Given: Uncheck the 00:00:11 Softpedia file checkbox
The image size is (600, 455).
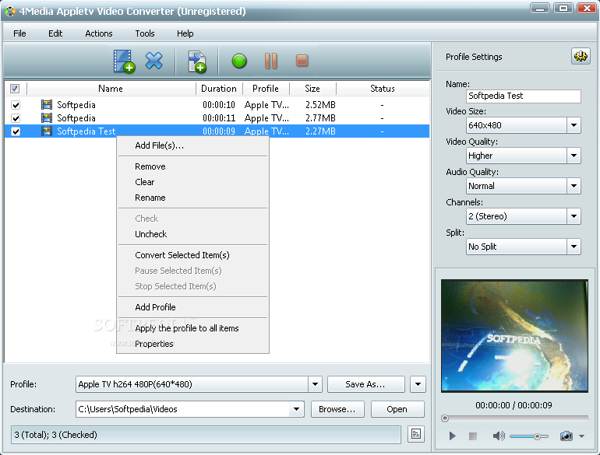Looking at the screenshot, I should pyautogui.click(x=16, y=118).
